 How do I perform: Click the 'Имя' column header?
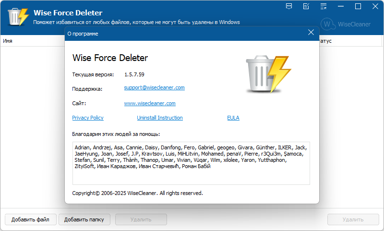(x=8, y=41)
